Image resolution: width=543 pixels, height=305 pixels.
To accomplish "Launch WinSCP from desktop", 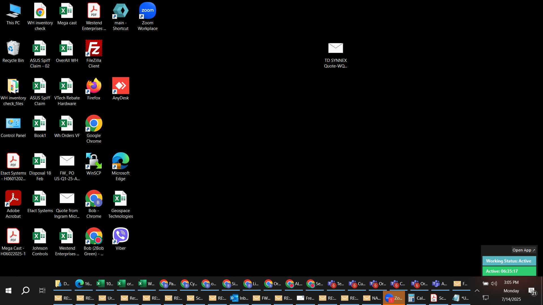I will (x=94, y=164).
